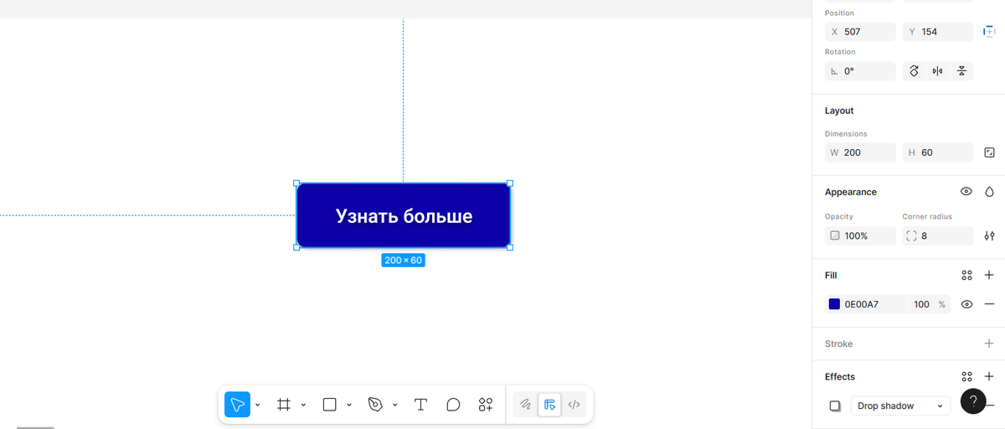Screen dimensions: 1005x429
Task: Open the Drop shadow effect type dropdown
Action: click(x=900, y=406)
